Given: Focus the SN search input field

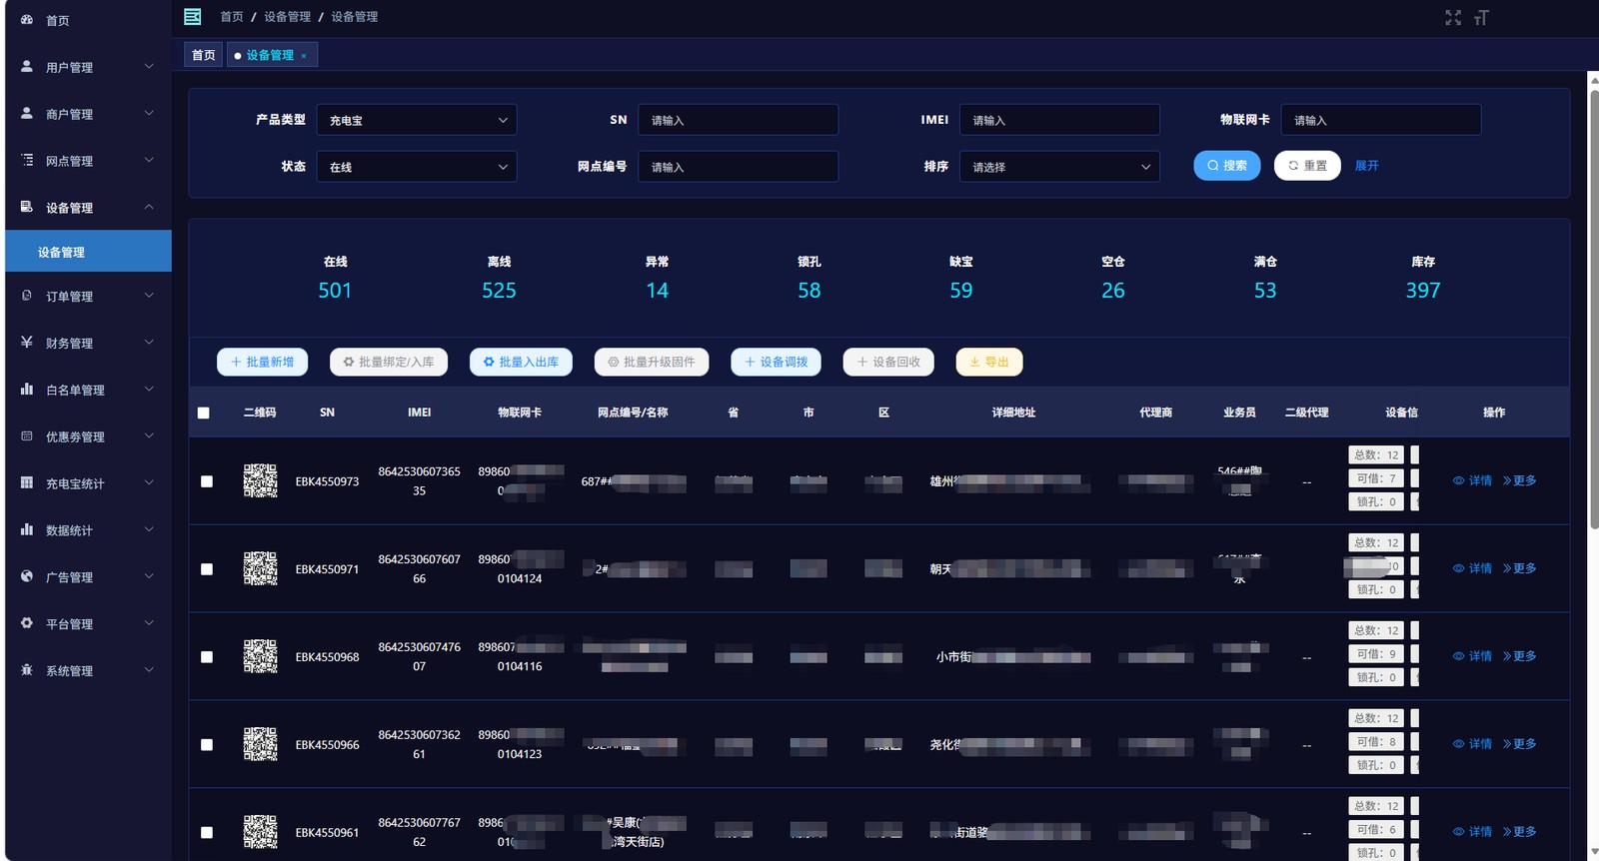Looking at the screenshot, I should [738, 120].
